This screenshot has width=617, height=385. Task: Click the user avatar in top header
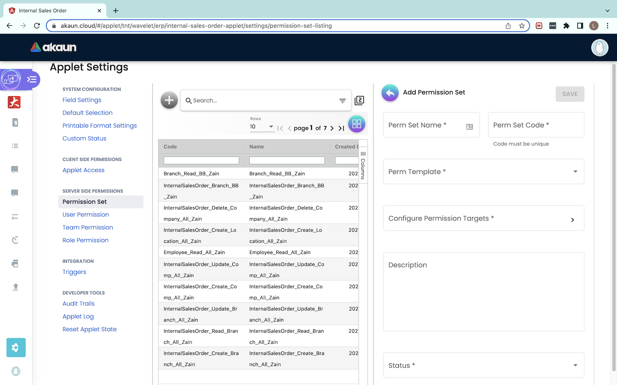pyautogui.click(x=599, y=47)
